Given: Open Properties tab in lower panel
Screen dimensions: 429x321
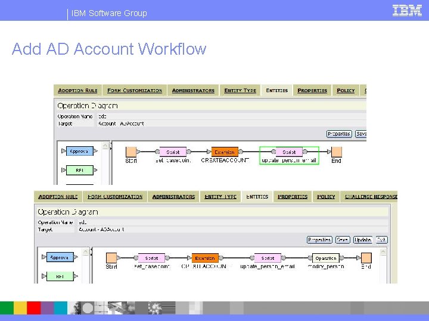Looking at the screenshot, I should [x=293, y=197].
